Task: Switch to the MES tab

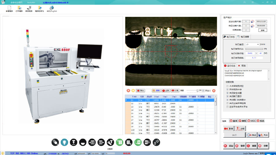Action: pyautogui.click(x=251, y=121)
